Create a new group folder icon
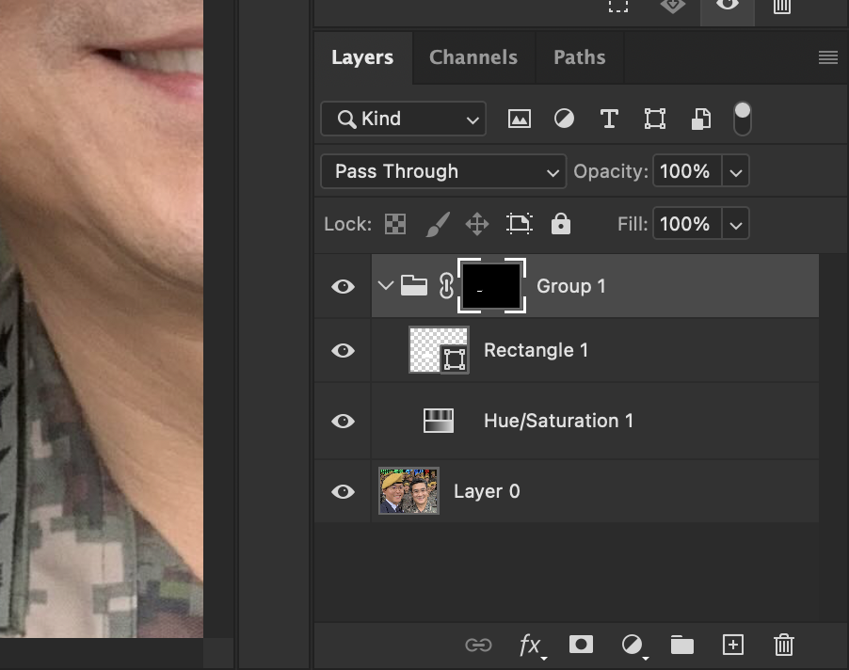The width and height of the screenshot is (849, 670). point(682,646)
